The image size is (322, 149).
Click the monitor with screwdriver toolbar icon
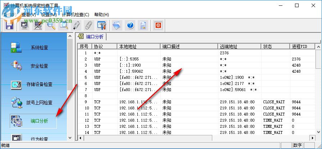point(37,26)
